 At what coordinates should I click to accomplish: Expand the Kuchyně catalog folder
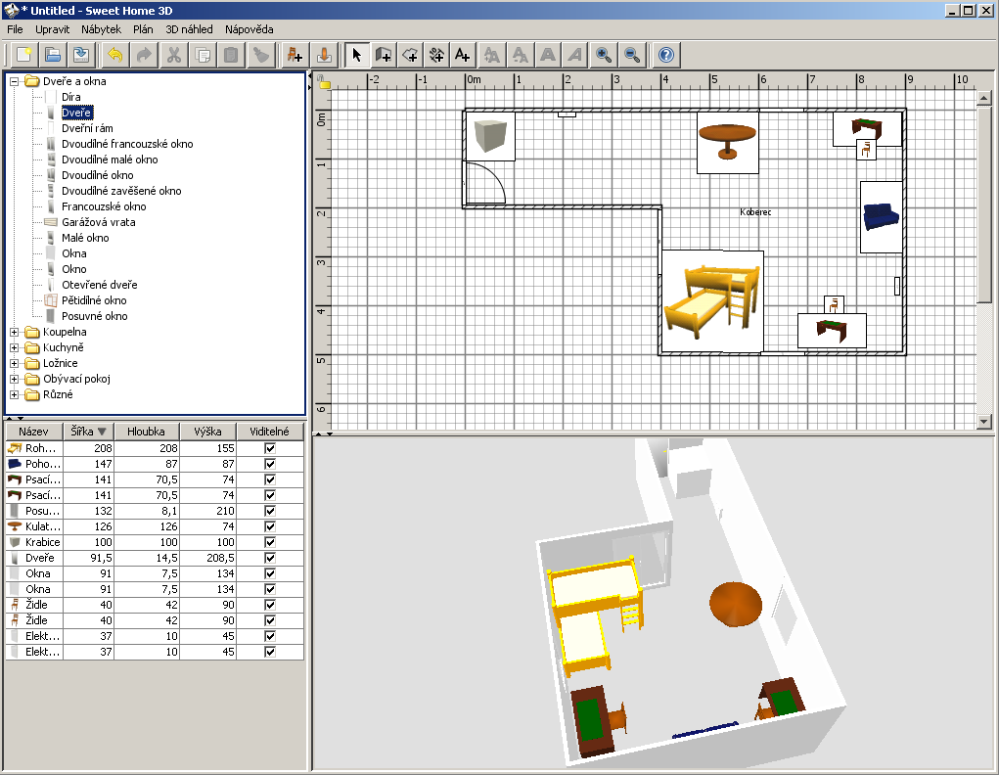click(x=15, y=347)
